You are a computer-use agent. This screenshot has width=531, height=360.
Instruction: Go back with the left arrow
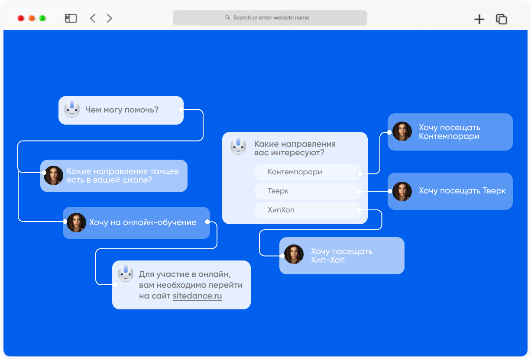tap(92, 18)
